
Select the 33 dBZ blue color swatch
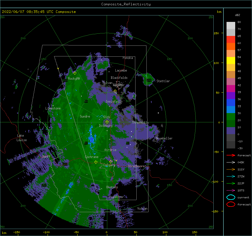(x=231, y=102)
